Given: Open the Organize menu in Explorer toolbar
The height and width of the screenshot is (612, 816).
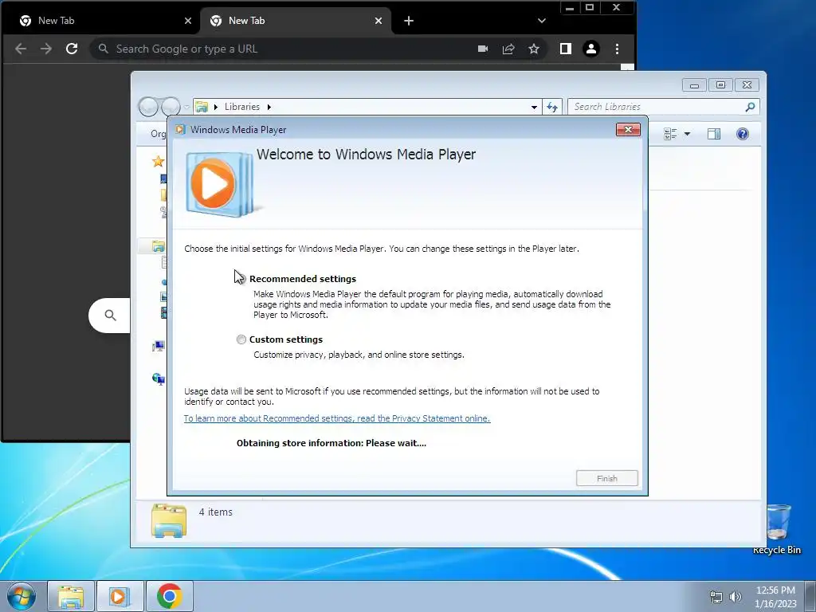Looking at the screenshot, I should [159, 134].
